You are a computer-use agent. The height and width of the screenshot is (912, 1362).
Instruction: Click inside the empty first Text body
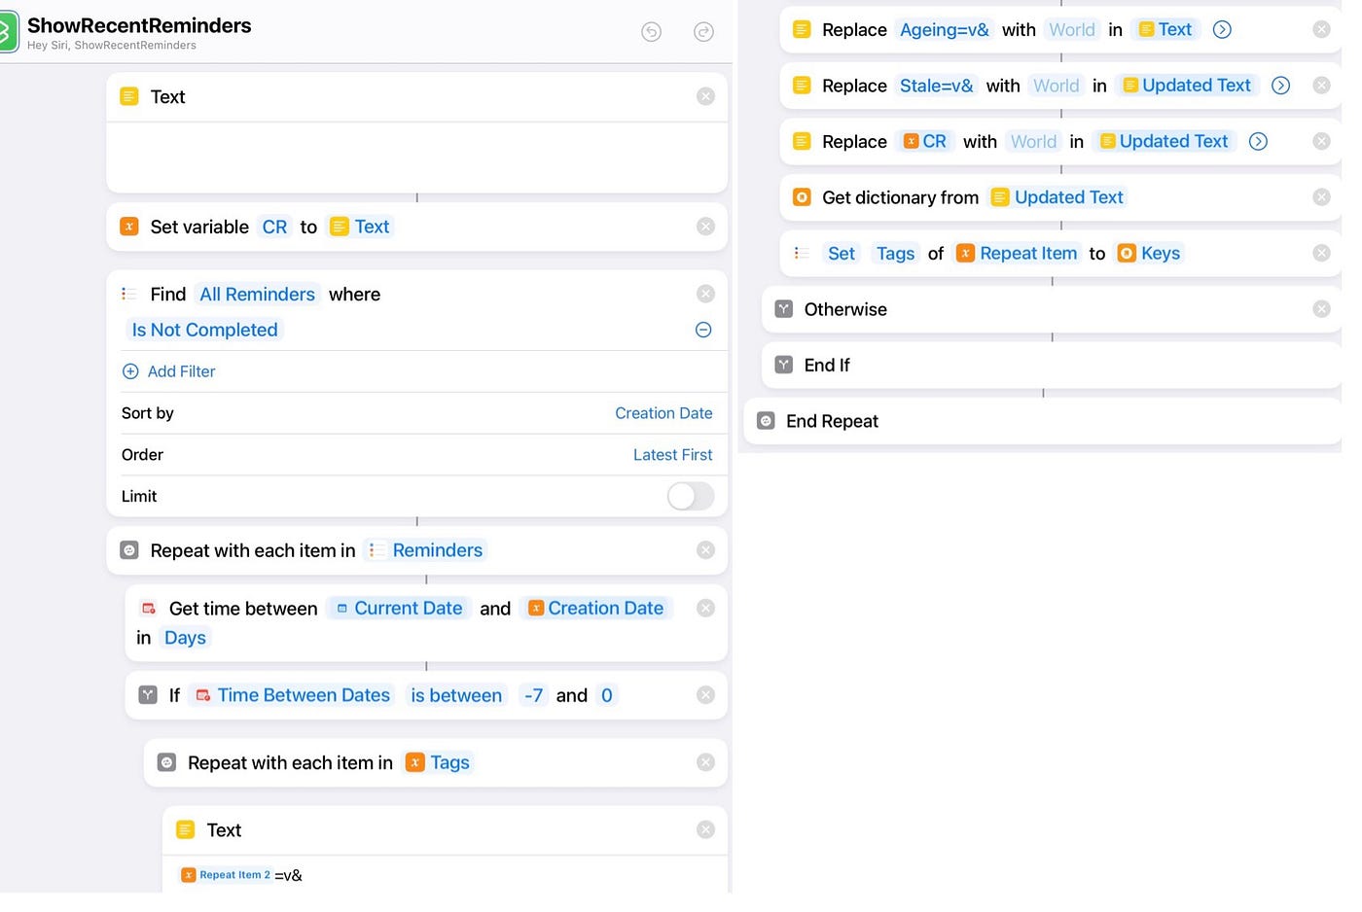coord(416,157)
